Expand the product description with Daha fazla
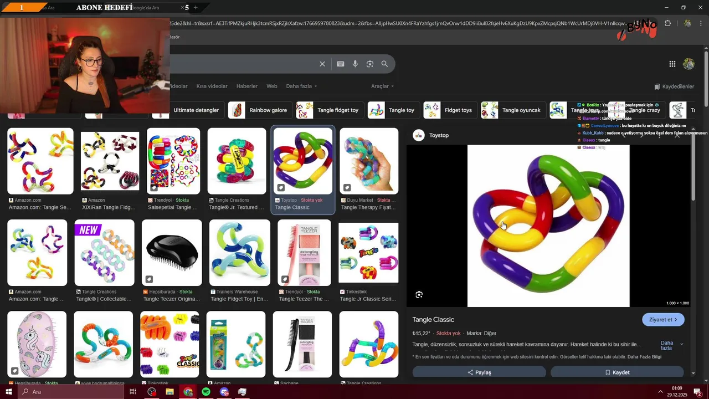 pos(671,346)
